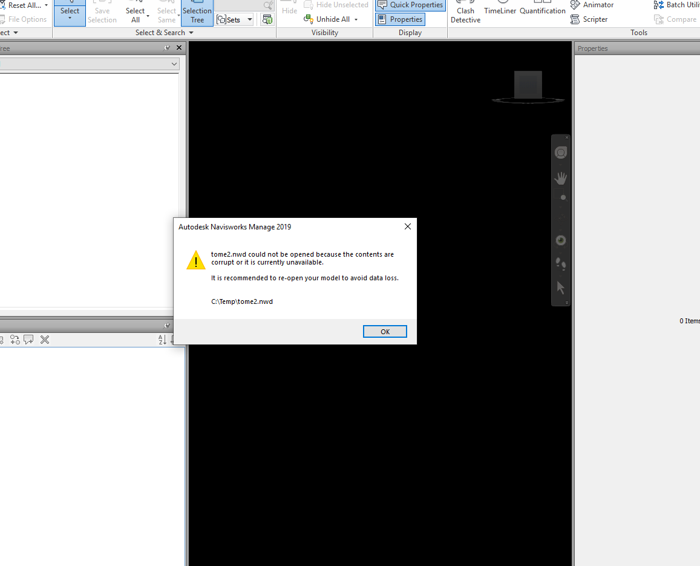Open the Clash Detective tool

[465, 13]
